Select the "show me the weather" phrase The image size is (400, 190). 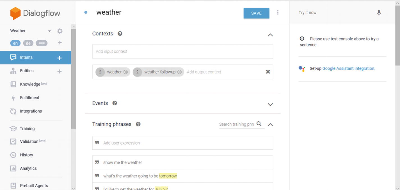coord(123,163)
